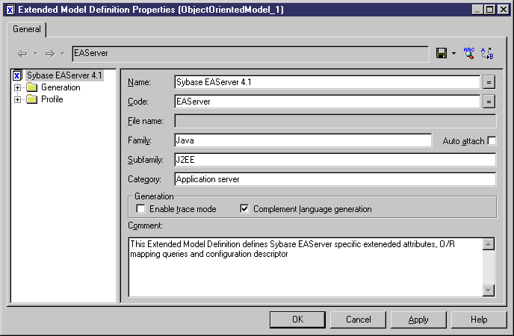The image size is (514, 336).
Task: Click the Apply button
Action: coord(418,320)
